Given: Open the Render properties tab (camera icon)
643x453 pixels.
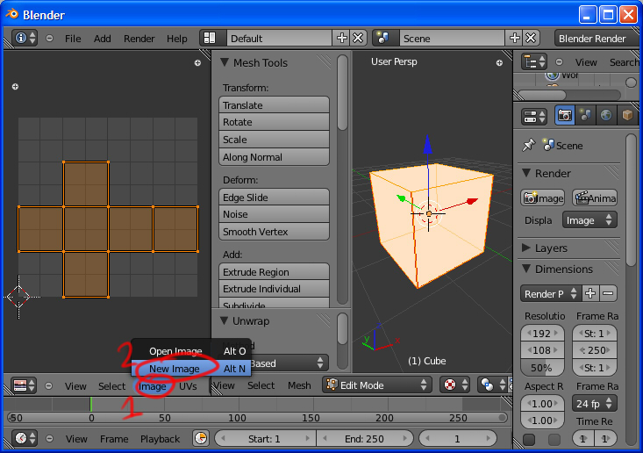Looking at the screenshot, I should 565,115.
